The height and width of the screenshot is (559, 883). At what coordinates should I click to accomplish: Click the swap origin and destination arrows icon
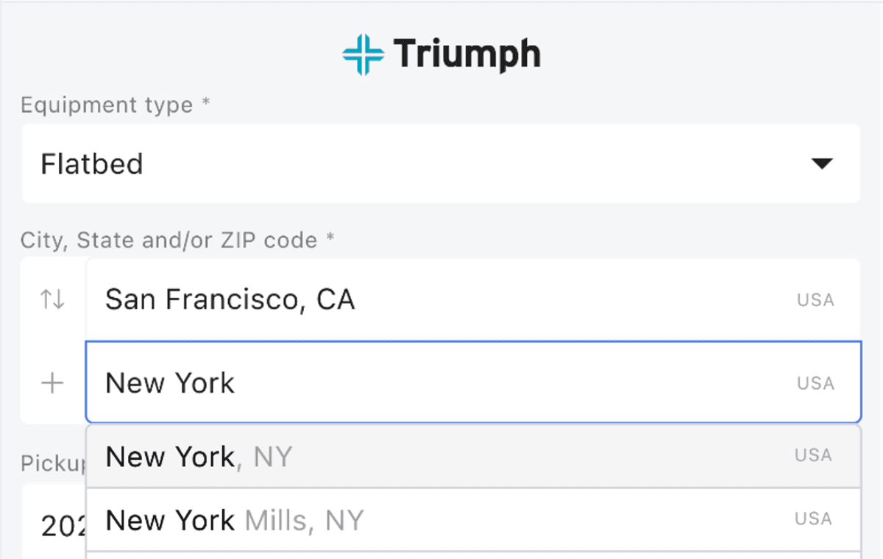(52, 299)
